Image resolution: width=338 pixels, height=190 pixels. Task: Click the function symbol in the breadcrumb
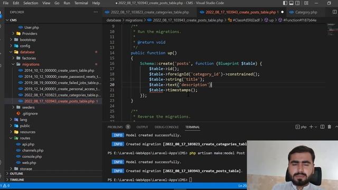[300, 20]
